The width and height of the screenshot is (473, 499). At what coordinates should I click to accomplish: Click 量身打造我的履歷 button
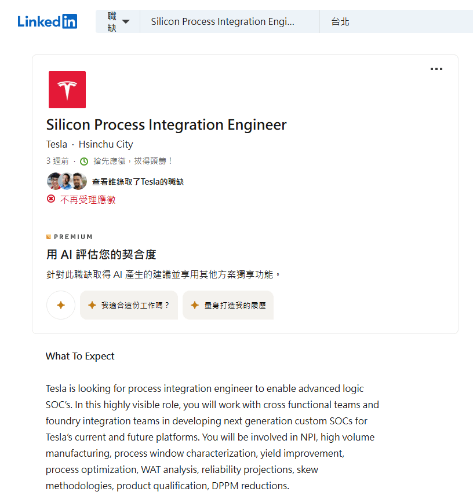click(x=228, y=305)
